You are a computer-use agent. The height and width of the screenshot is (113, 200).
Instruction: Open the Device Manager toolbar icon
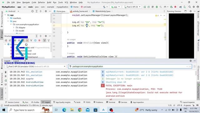point(185,7)
